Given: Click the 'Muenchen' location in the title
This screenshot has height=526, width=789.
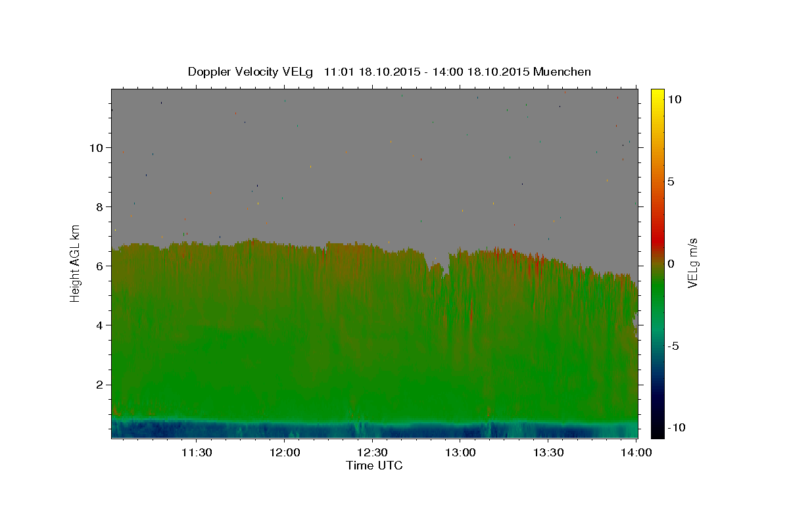Looking at the screenshot, I should coord(562,72).
